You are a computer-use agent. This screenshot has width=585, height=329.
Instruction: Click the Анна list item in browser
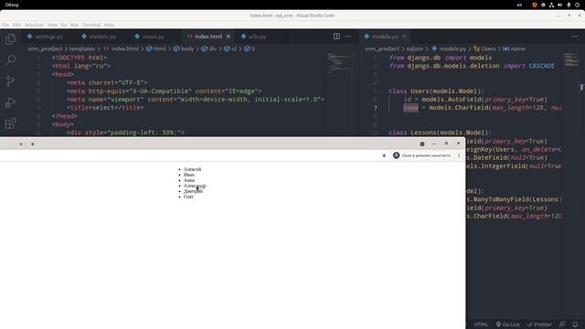coord(189,180)
